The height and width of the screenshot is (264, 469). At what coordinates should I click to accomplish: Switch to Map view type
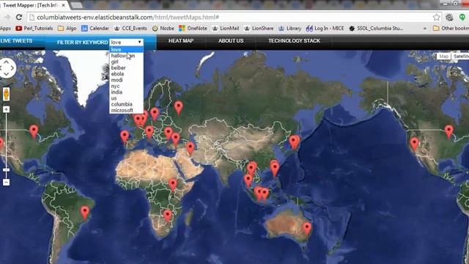(444, 56)
